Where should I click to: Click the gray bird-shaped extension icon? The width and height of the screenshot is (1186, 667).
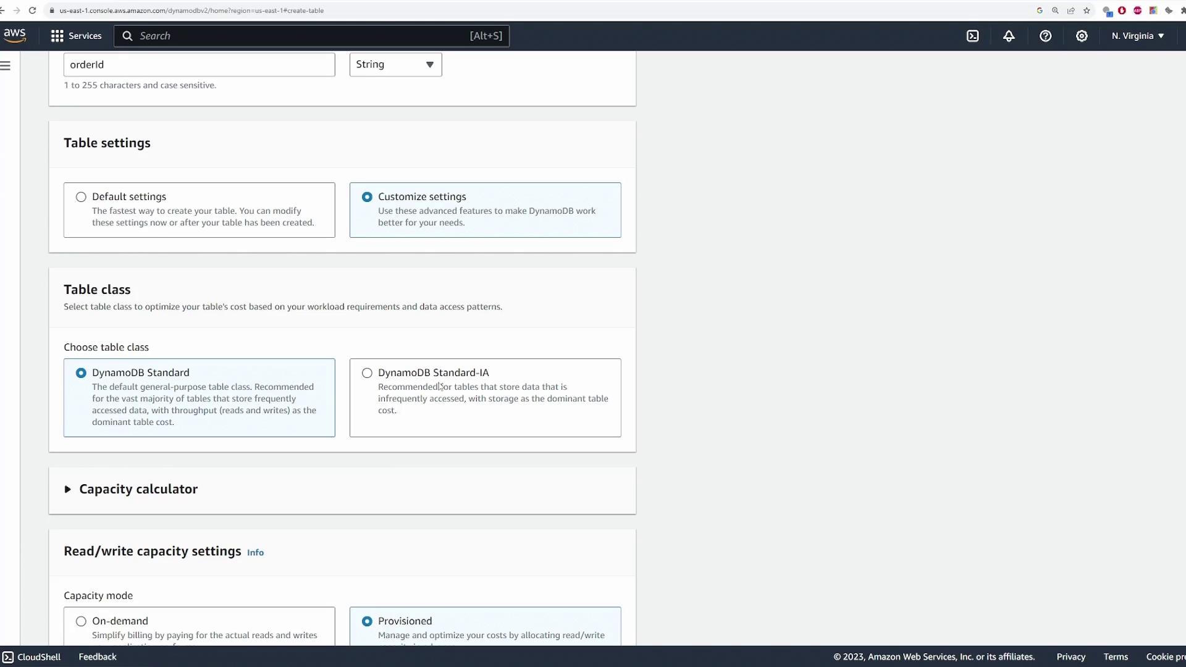pos(1168,10)
